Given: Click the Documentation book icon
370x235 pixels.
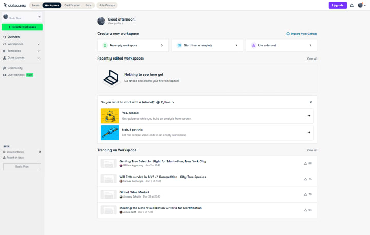Looking at the screenshot, I should click(4, 152).
